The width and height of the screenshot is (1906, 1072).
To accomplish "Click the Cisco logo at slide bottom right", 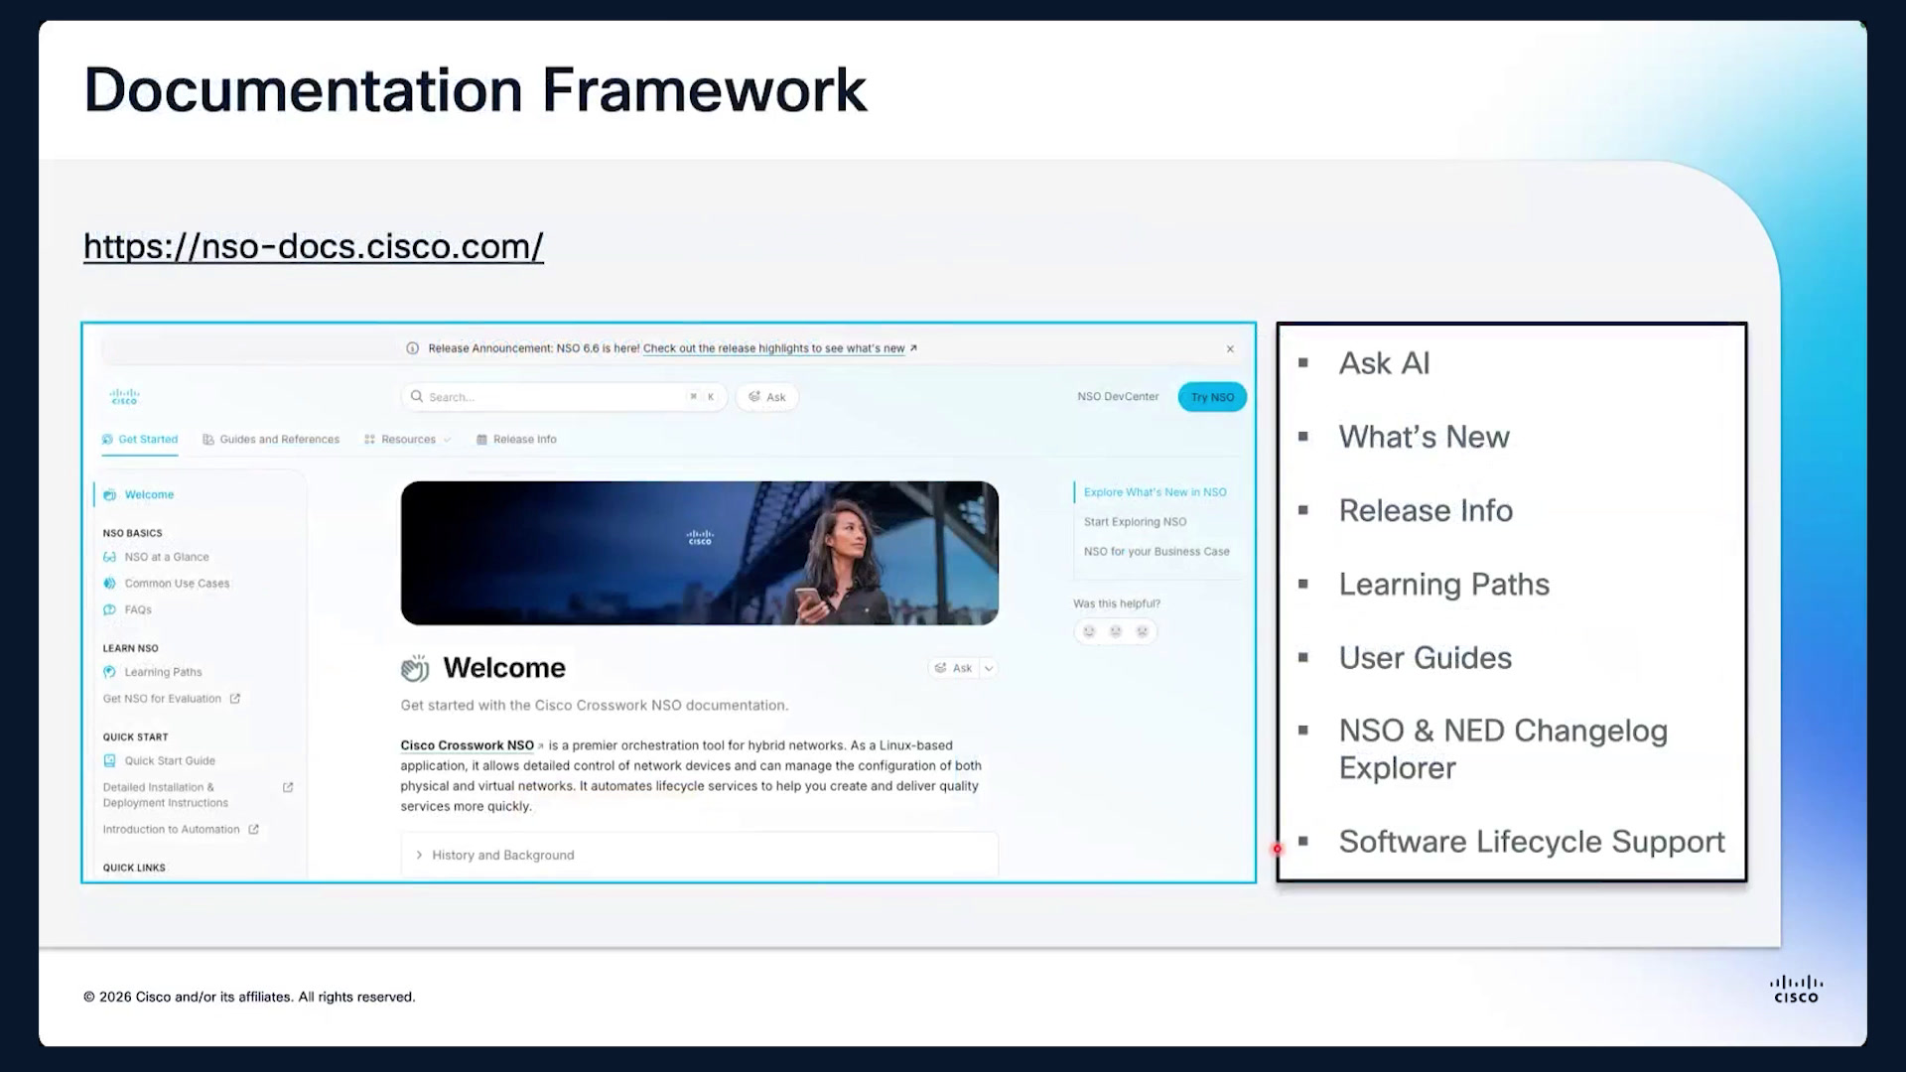I will click(x=1796, y=990).
